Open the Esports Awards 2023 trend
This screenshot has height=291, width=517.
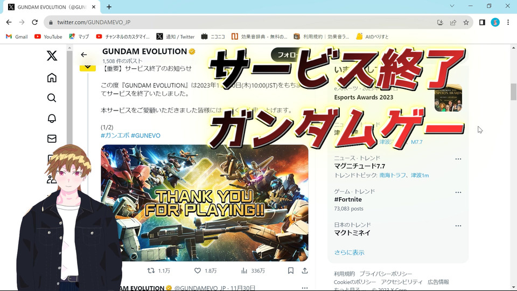(364, 98)
